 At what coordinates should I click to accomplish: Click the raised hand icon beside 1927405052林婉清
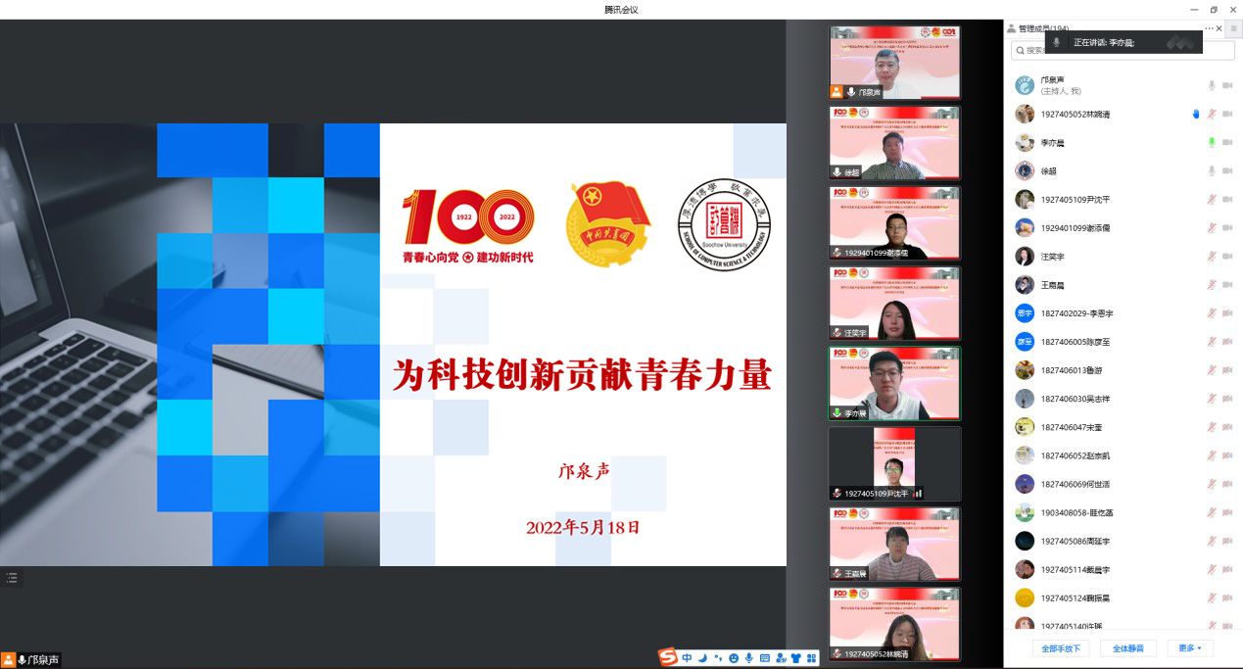tap(1196, 115)
